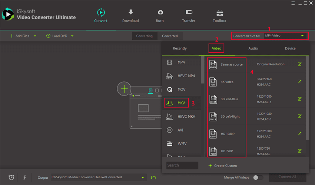The height and width of the screenshot is (185, 315).
Task: Switch to the Audio format tab
Action: pyautogui.click(x=253, y=48)
